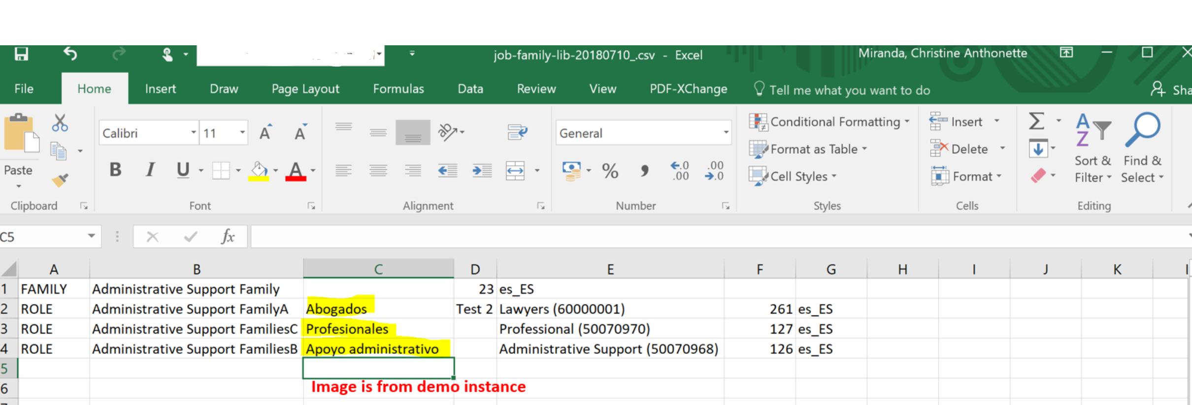The image size is (1192, 405).
Task: Open Sort & Filter menu
Action: click(x=1093, y=148)
